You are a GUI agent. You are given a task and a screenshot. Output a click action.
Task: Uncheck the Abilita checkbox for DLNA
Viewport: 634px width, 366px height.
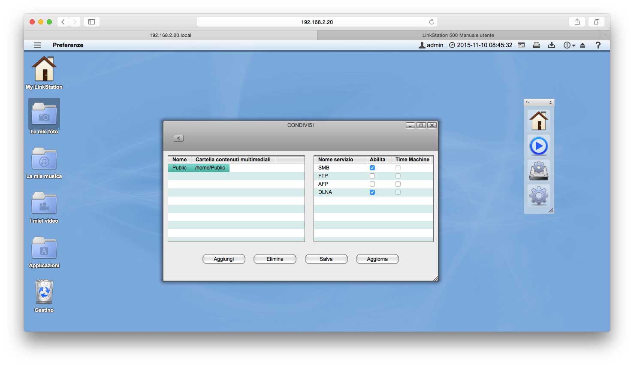tap(372, 192)
